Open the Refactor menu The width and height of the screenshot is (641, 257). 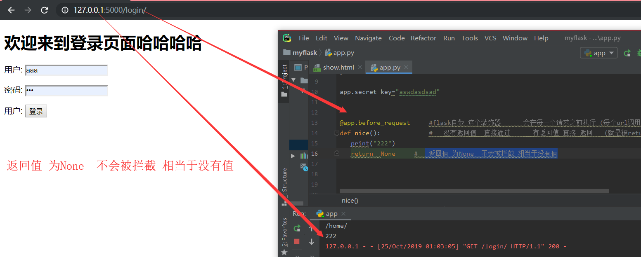tap(423, 38)
